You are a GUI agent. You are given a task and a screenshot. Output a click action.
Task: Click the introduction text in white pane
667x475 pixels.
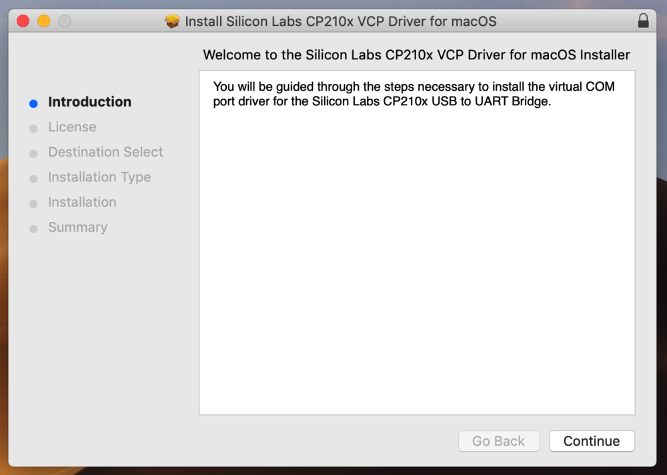tap(414, 94)
